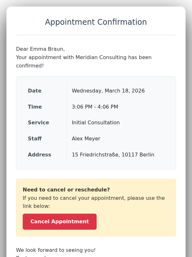Click the Address label

(x=39, y=155)
